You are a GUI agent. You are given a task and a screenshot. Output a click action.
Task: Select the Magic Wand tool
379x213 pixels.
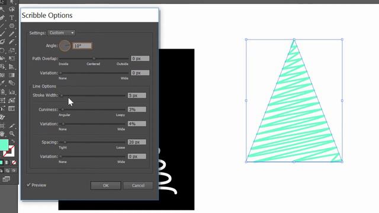[2, 9]
